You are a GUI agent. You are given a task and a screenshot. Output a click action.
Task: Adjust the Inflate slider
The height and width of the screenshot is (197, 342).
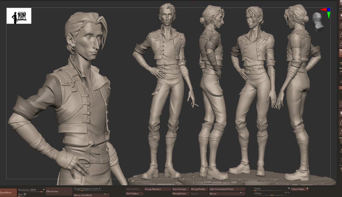pyautogui.click(x=272, y=194)
